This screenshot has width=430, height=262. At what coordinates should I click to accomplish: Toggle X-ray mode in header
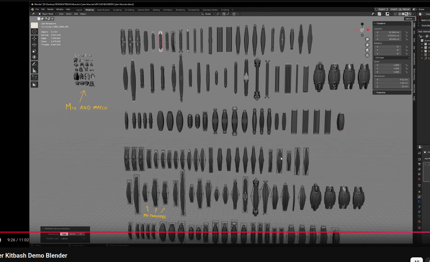396,14
